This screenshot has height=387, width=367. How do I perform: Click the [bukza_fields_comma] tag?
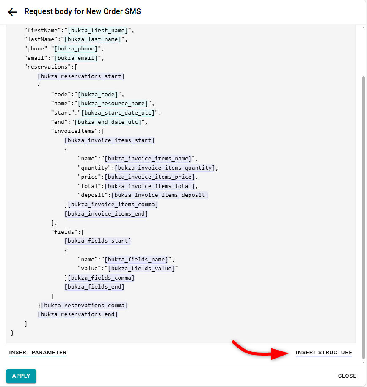(101, 278)
